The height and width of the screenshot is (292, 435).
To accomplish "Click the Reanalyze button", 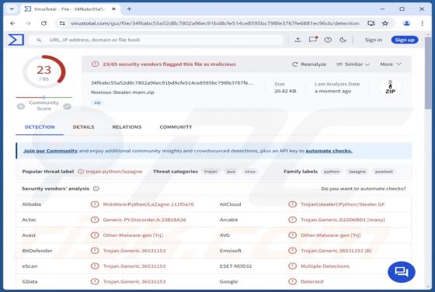I will [309, 64].
